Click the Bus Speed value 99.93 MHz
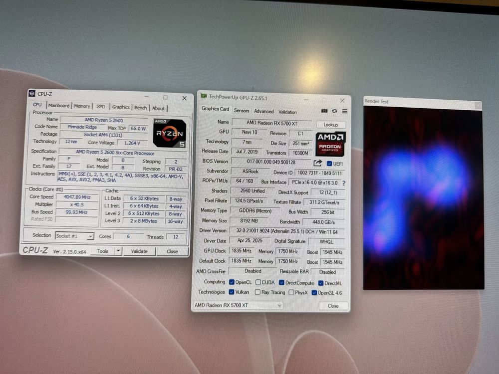 pos(77,212)
